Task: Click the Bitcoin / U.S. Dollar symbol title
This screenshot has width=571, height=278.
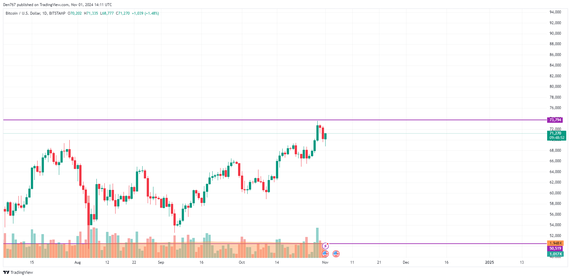Action: pyautogui.click(x=23, y=13)
